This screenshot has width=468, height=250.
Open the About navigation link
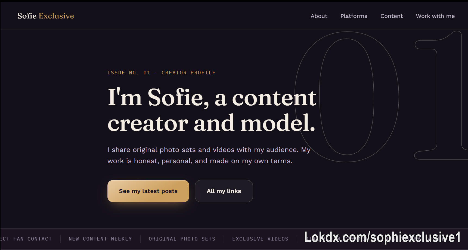[319, 16]
